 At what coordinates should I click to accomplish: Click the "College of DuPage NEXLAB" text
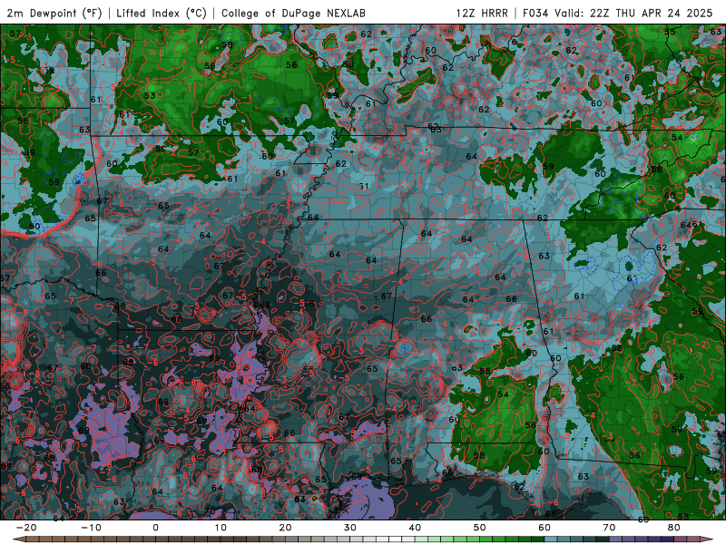point(293,13)
